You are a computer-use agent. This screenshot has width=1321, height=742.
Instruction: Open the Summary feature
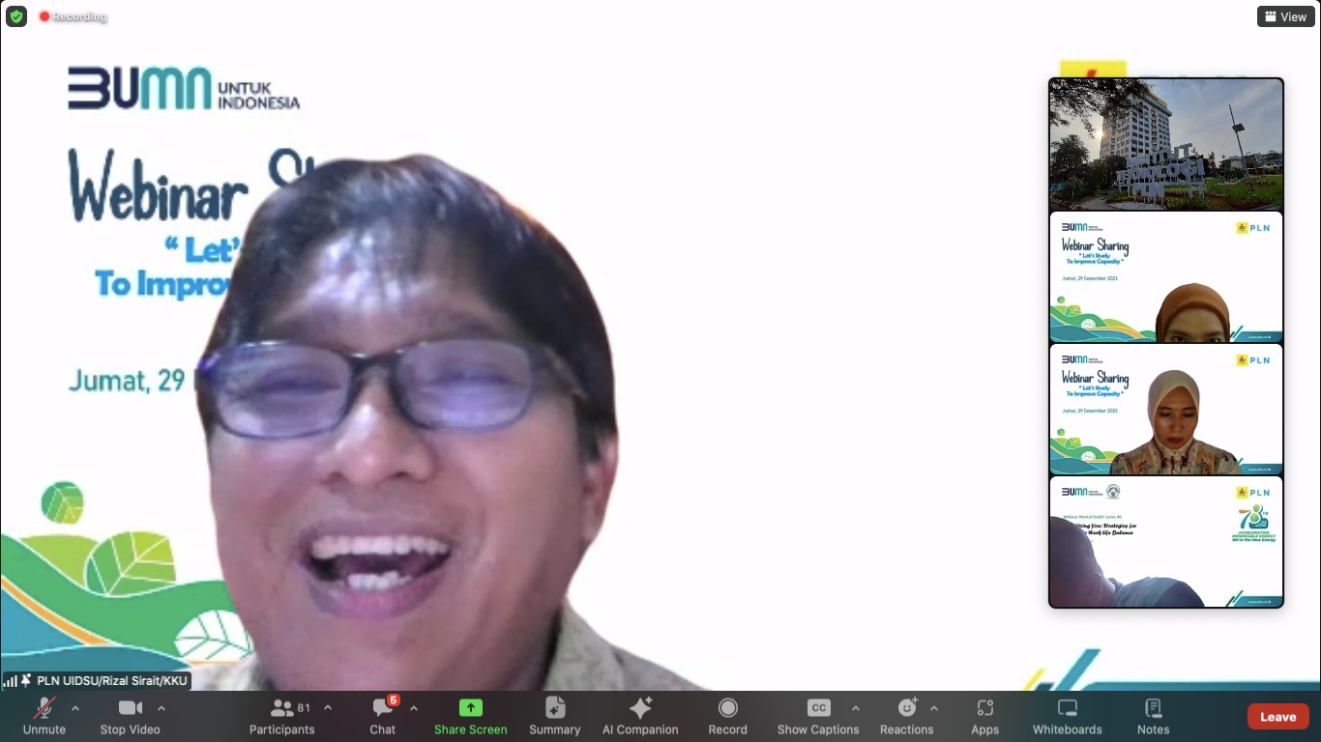(554, 716)
